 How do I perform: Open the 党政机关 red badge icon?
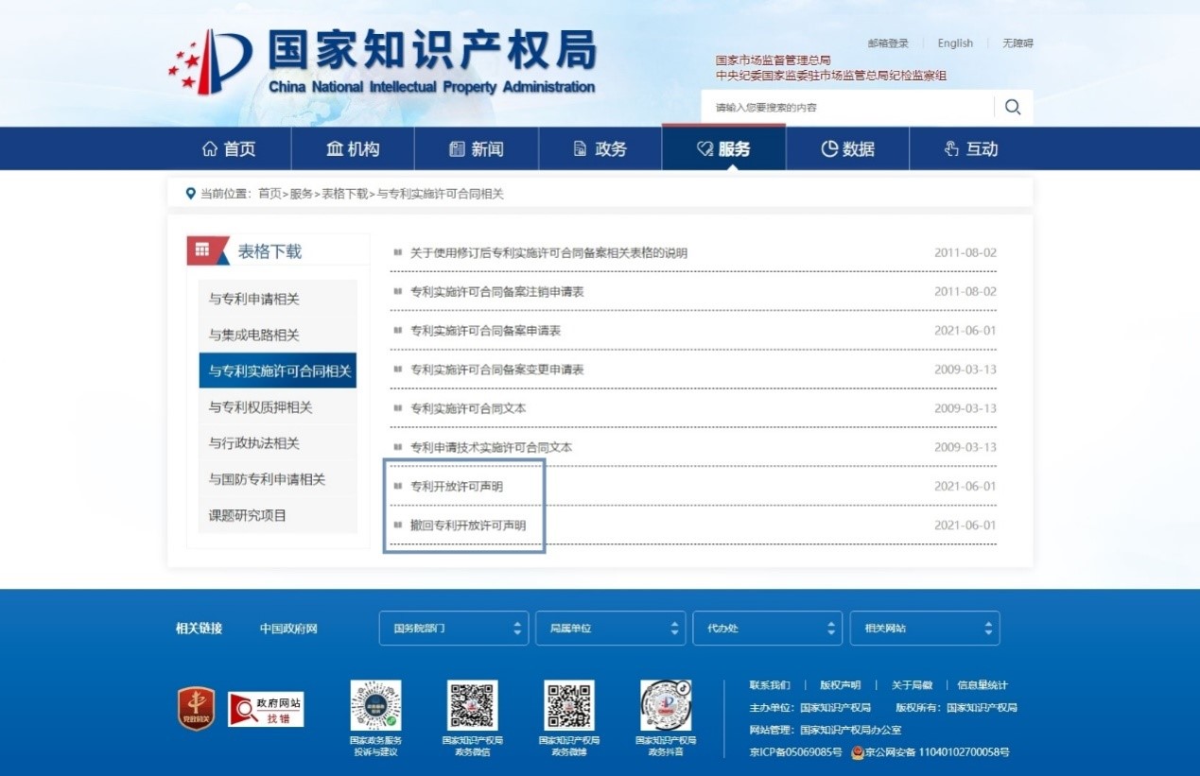click(x=196, y=709)
